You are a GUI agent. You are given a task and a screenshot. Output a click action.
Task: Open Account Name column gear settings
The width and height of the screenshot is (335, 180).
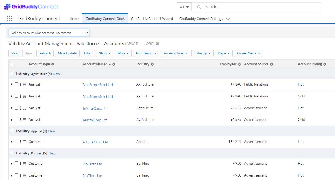[x=114, y=64]
